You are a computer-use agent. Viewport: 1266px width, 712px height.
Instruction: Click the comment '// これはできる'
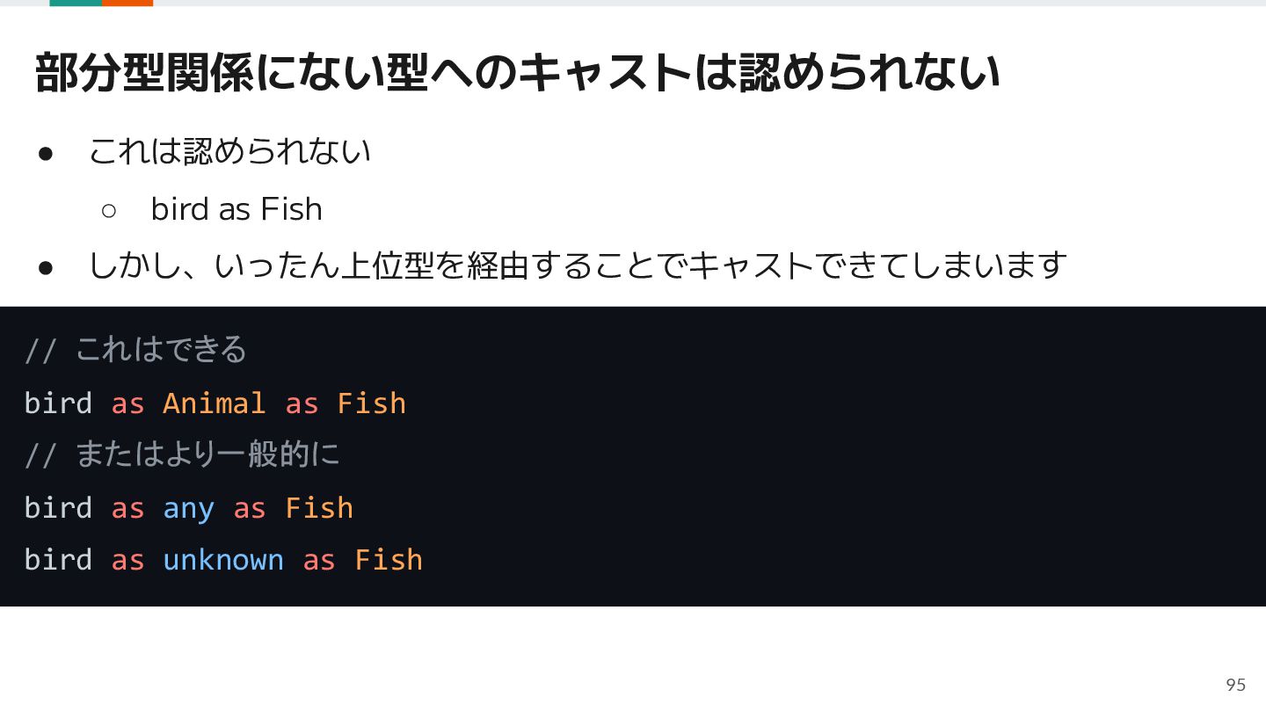(135, 350)
